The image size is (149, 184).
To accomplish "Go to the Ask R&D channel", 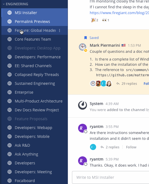I will [35, 145].
